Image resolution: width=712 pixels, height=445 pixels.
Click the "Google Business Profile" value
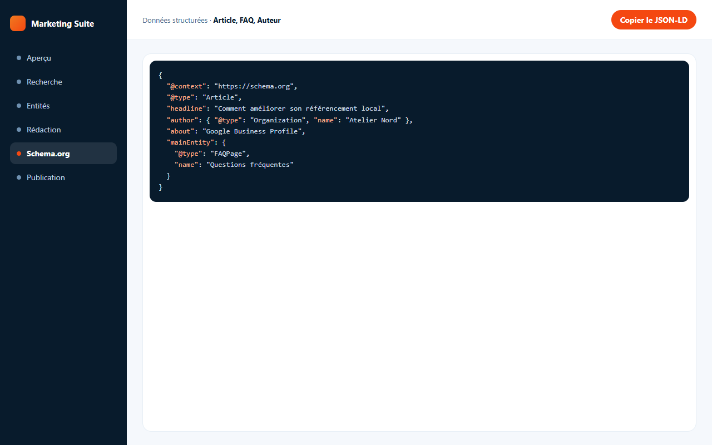(252, 131)
